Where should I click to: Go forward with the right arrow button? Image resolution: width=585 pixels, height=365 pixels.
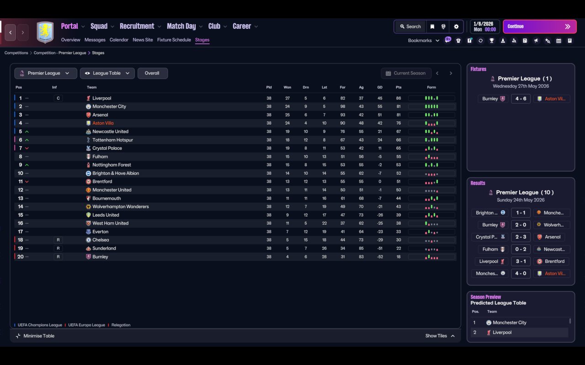tap(22, 32)
